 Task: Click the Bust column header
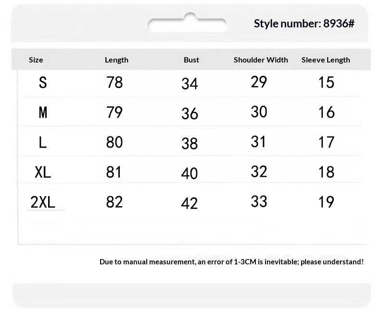[x=191, y=60]
